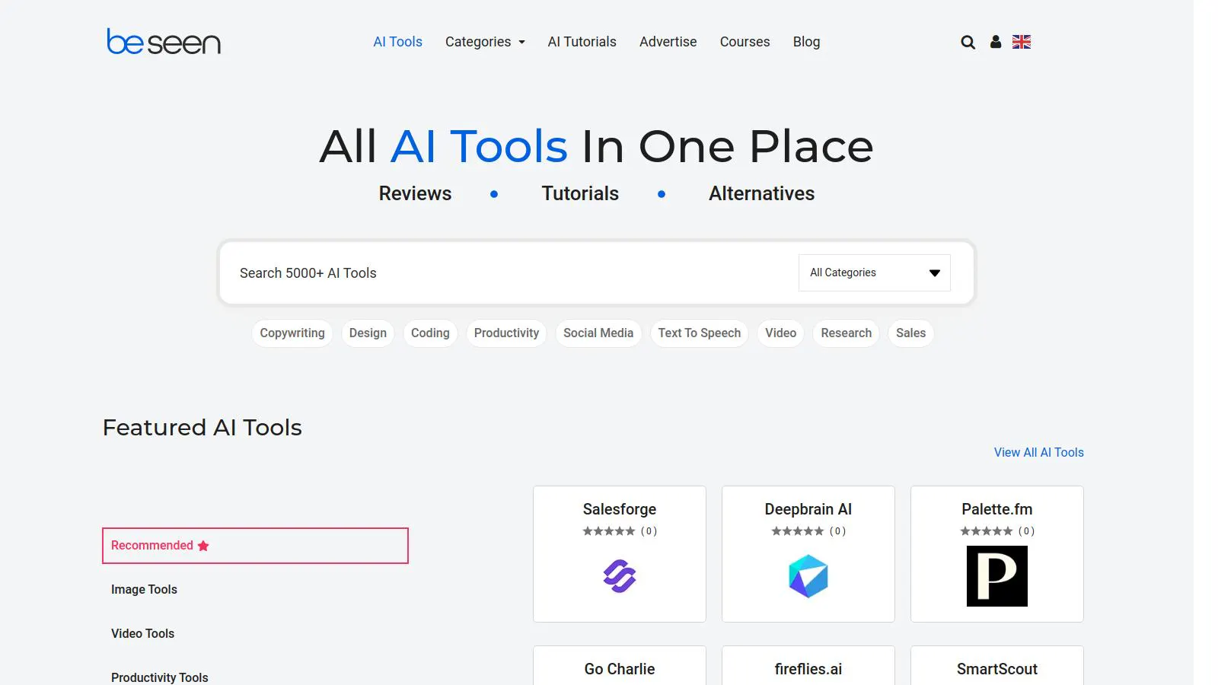Select the Copywriting category chip

(x=292, y=333)
